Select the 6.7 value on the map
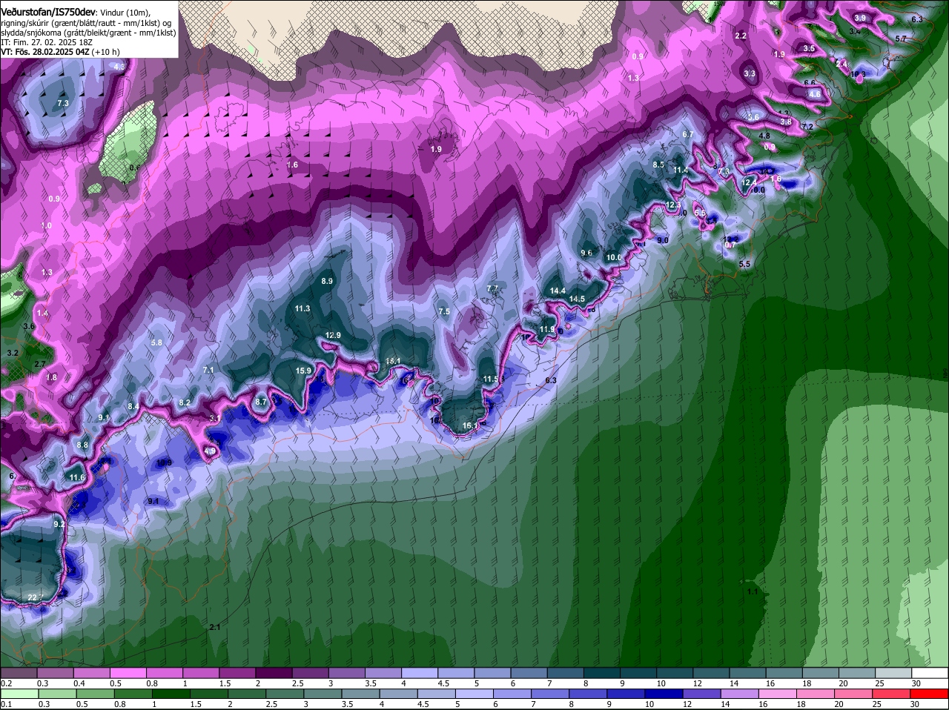 point(687,134)
